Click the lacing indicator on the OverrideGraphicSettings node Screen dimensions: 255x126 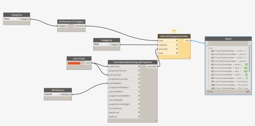tap(156, 120)
